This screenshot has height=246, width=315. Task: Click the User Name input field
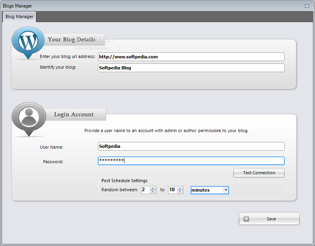(191, 146)
